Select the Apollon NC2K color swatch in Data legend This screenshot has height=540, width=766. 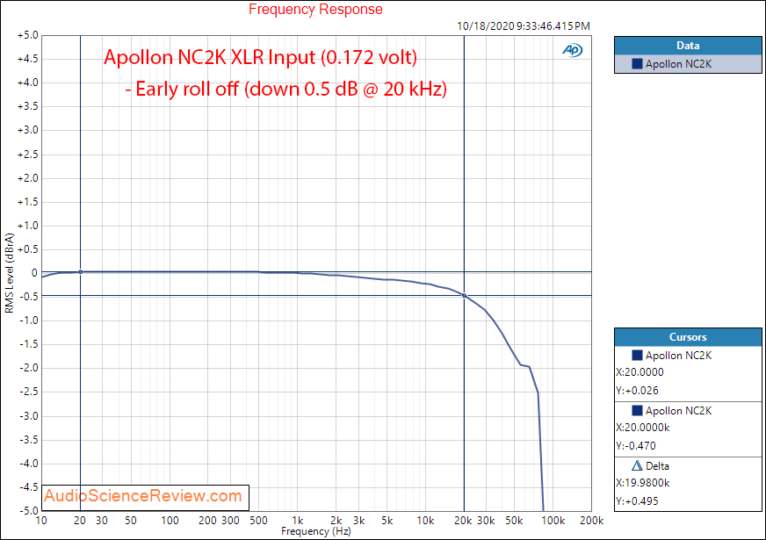pos(637,63)
